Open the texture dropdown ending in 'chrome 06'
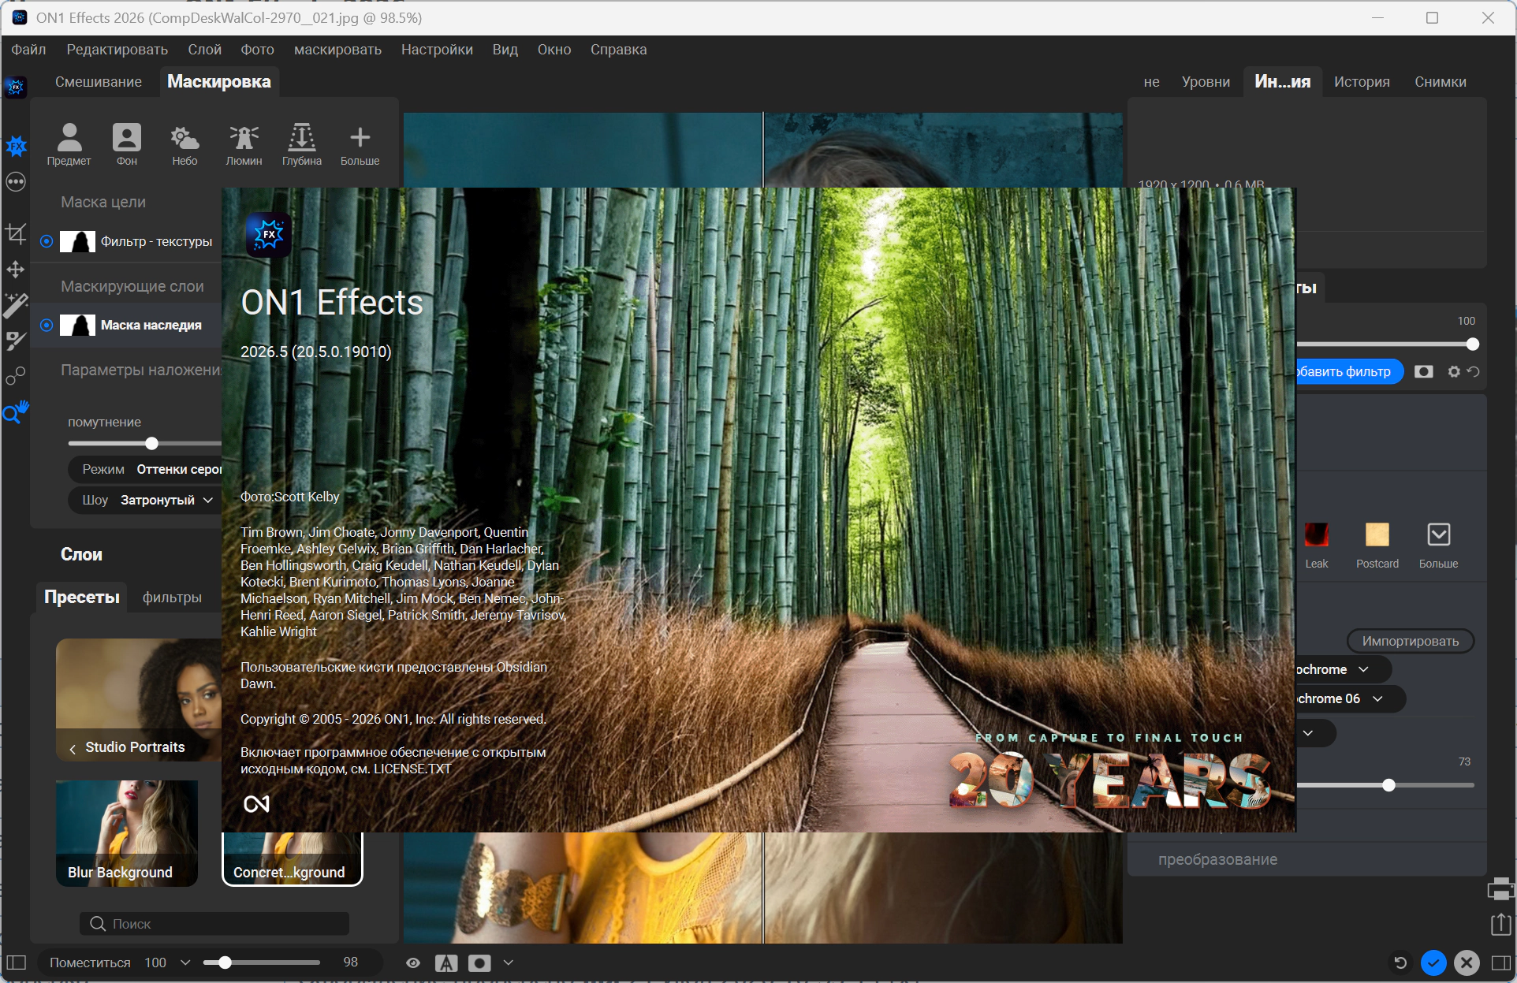The height and width of the screenshot is (983, 1517). (x=1350, y=698)
